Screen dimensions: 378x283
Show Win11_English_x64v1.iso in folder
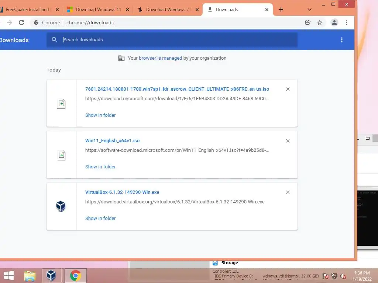100,167
